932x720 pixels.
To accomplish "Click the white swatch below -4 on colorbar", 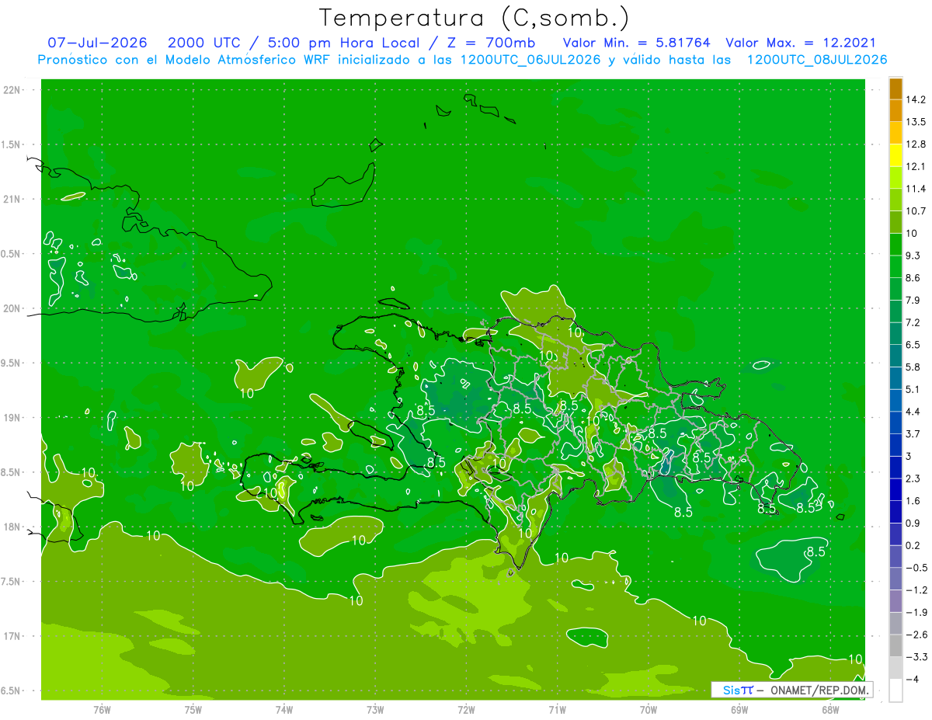I will (x=895, y=690).
